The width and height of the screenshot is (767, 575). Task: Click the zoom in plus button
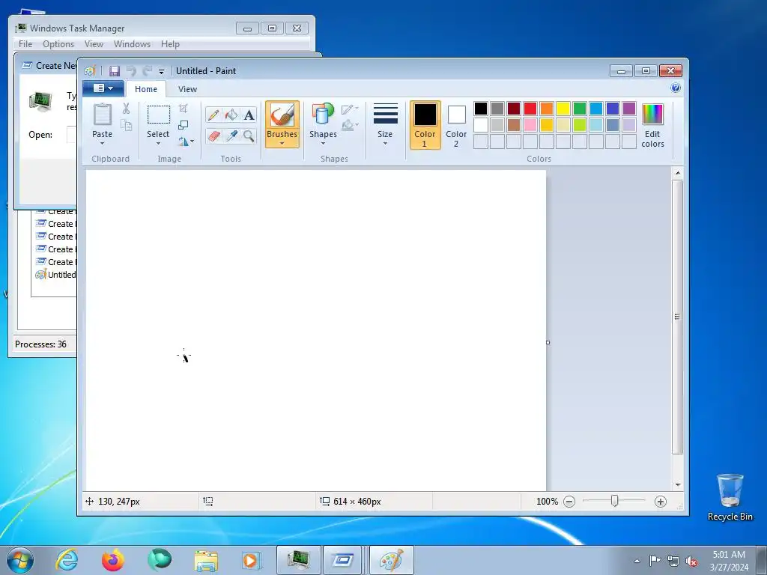(661, 501)
